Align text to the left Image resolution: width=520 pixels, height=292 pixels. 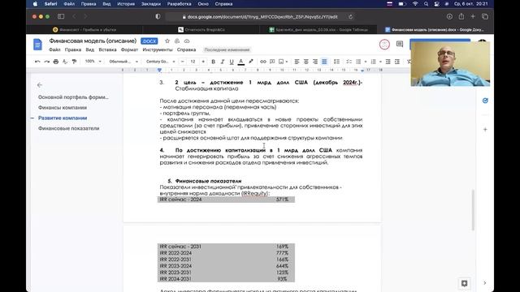pyautogui.click(x=297, y=62)
